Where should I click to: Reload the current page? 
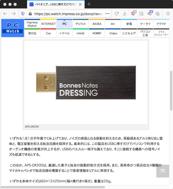tap(117, 14)
